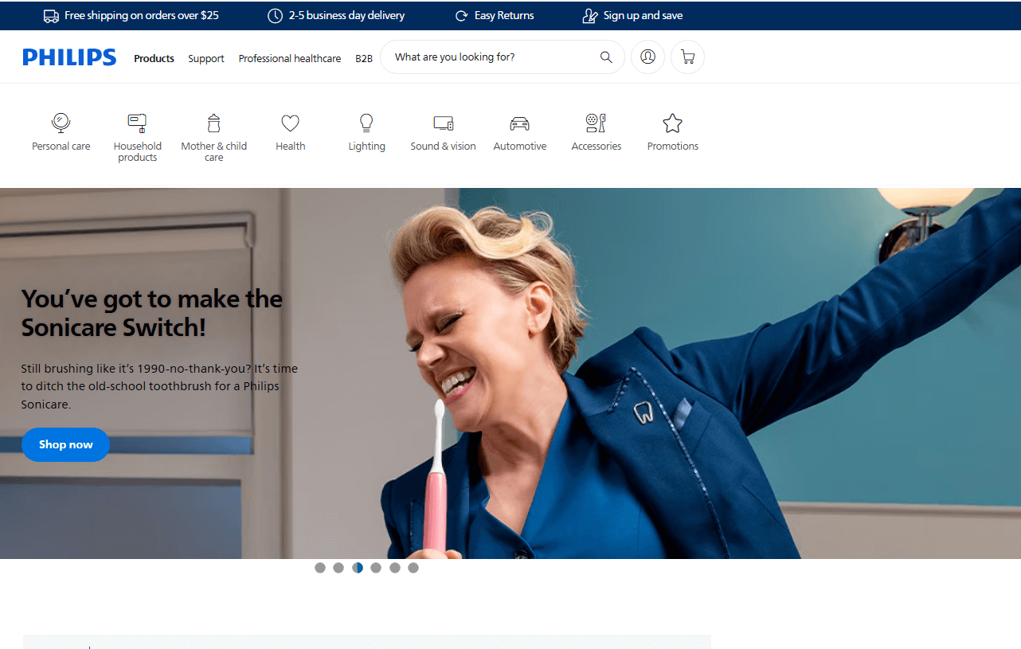
Task: Focus the 'What are you looking for?' search field
Action: [x=490, y=57]
